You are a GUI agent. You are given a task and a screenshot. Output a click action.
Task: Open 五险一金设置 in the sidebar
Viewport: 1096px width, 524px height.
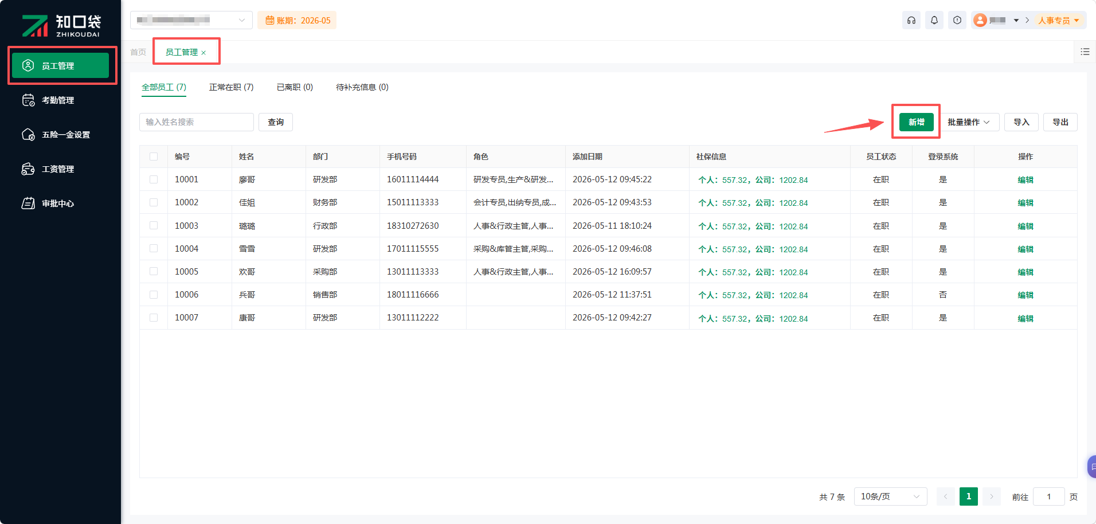pyautogui.click(x=60, y=135)
